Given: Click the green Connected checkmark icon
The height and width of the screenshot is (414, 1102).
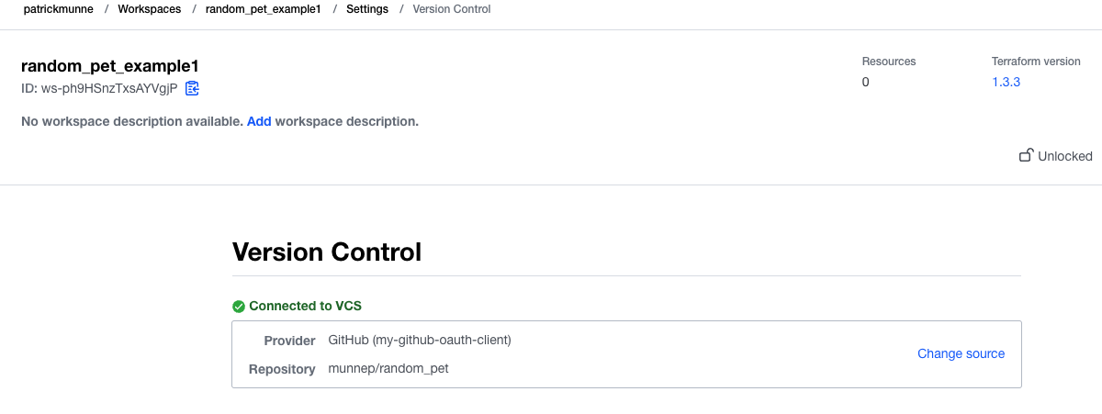Looking at the screenshot, I should click(x=239, y=307).
